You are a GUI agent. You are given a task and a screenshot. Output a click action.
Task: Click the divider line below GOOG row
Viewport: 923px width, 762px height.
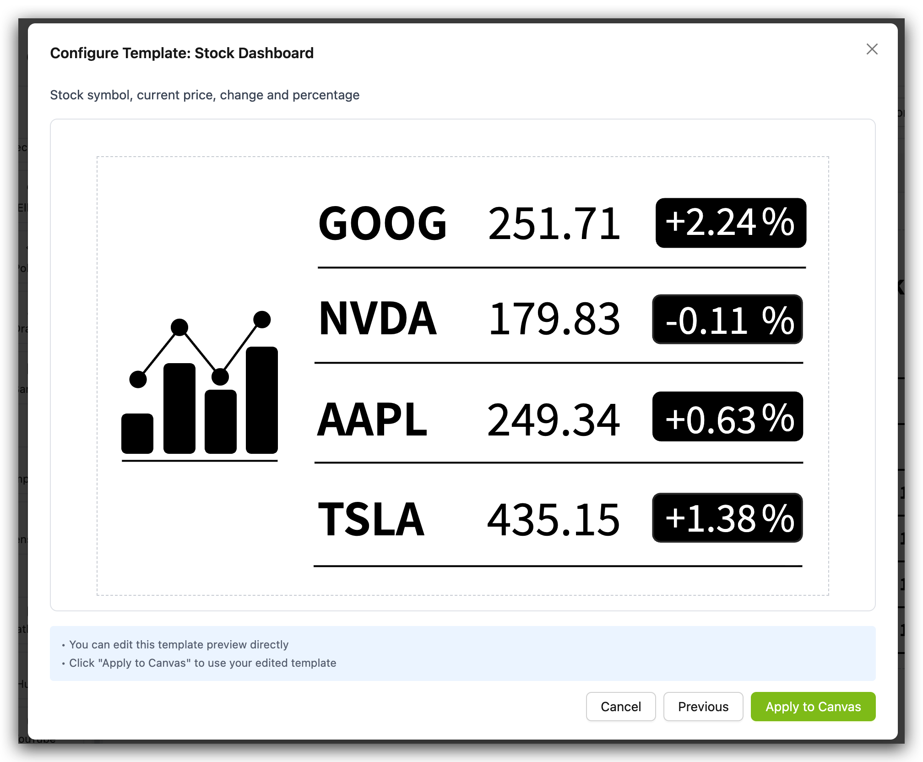561,267
